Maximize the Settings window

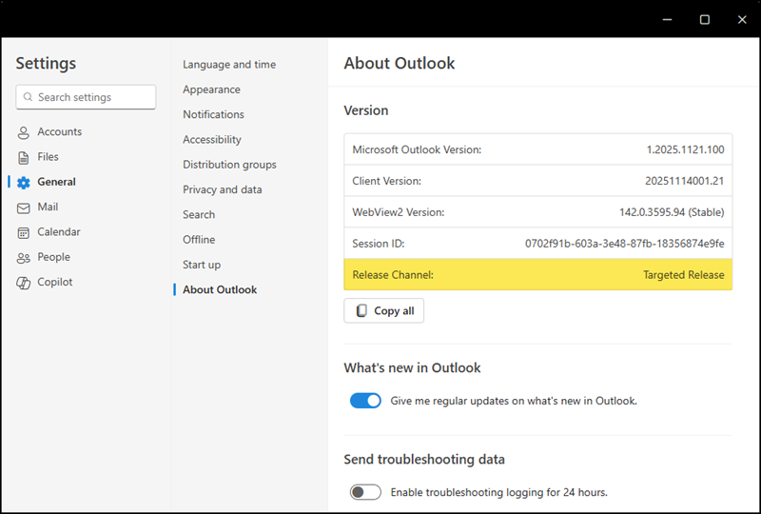pos(705,19)
